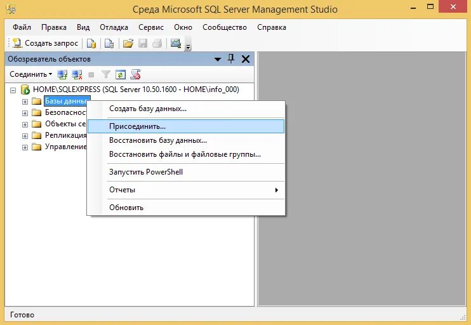This screenshot has height=325, width=471.
Task: Select the Объекты сервера tree item
Action: point(65,124)
